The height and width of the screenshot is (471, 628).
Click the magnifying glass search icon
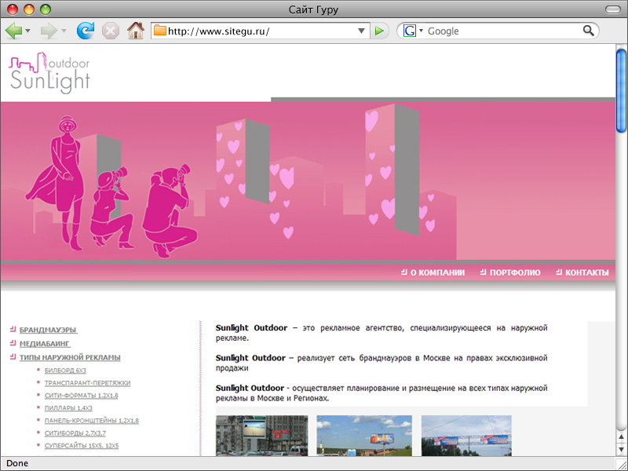tap(588, 31)
